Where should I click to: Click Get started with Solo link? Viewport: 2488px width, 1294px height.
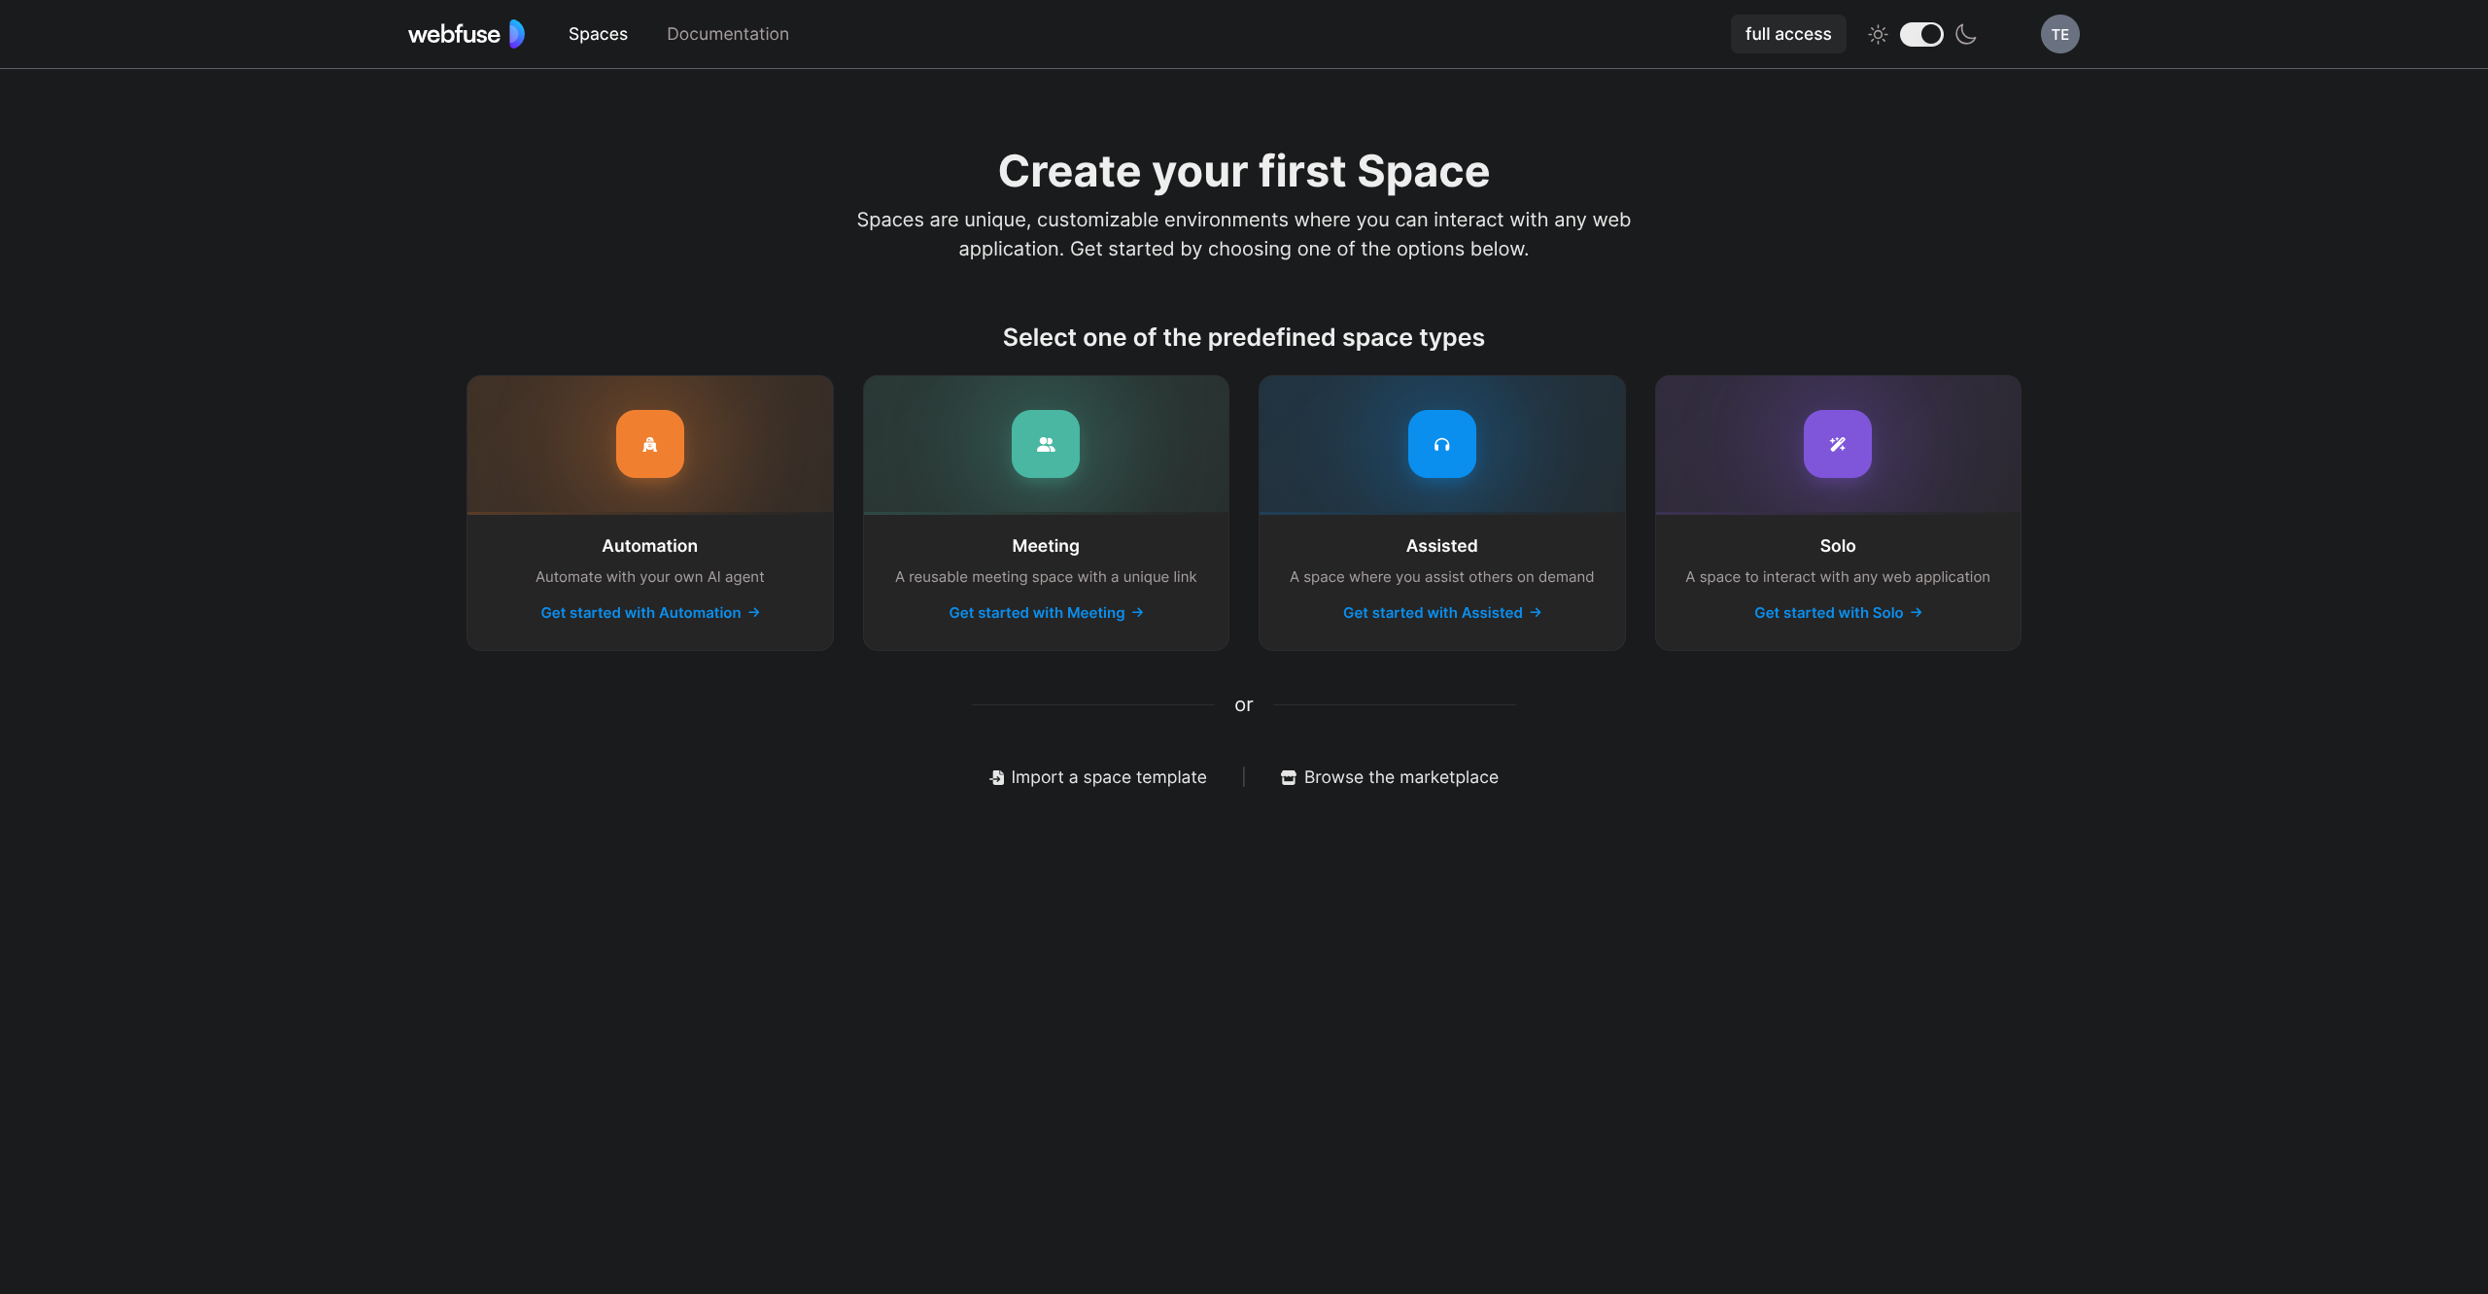(x=1837, y=613)
